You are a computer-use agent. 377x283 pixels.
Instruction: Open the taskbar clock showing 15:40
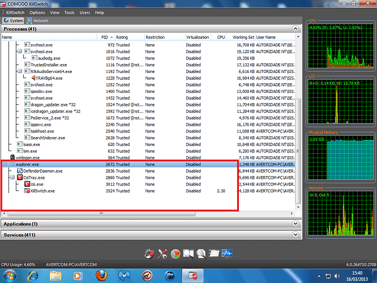(x=357, y=276)
